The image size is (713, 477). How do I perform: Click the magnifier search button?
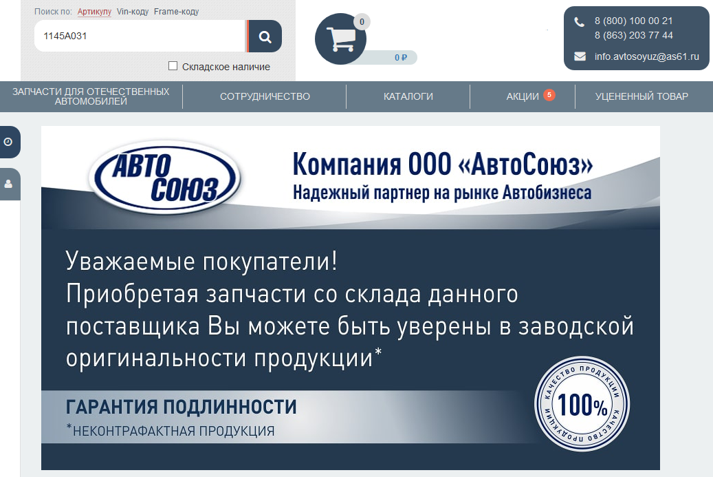(x=265, y=36)
